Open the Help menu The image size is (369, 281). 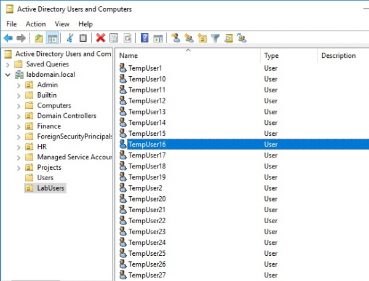pos(85,24)
